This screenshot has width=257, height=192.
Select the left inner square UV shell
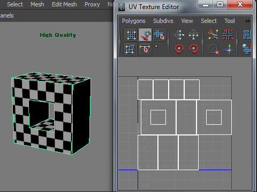[x=158, y=117]
